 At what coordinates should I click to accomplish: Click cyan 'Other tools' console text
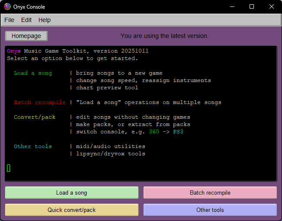point(33,146)
